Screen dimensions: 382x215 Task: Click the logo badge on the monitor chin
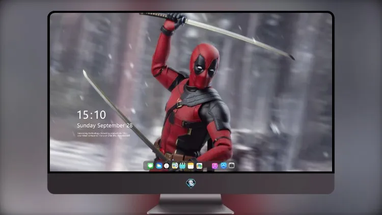pyautogui.click(x=191, y=183)
